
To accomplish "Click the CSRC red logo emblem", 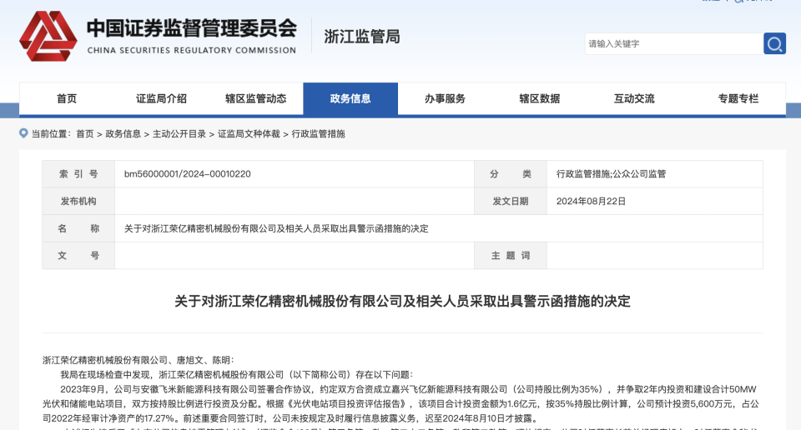I will (48, 36).
